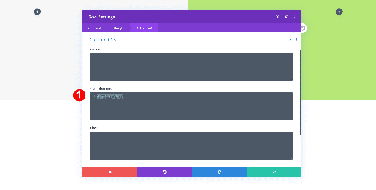Click the Main Element CSS editor

(x=191, y=107)
